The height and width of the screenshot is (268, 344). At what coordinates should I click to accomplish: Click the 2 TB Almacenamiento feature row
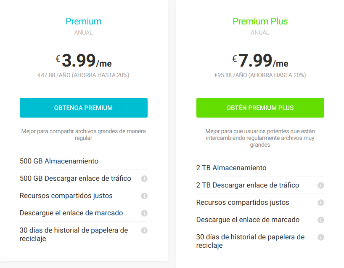click(x=260, y=168)
